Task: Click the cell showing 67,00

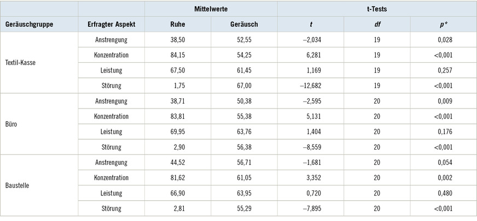Action: point(243,86)
